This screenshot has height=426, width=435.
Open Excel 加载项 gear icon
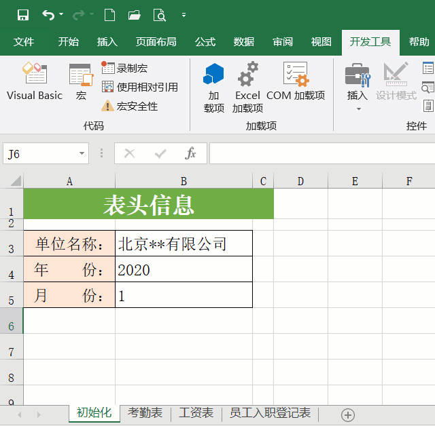247,88
